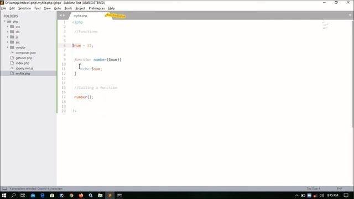Open the Preferences menu

(x=97, y=8)
